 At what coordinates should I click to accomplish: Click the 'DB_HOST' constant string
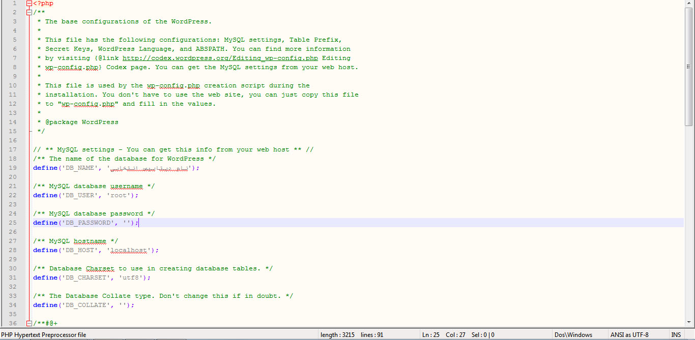(80, 250)
